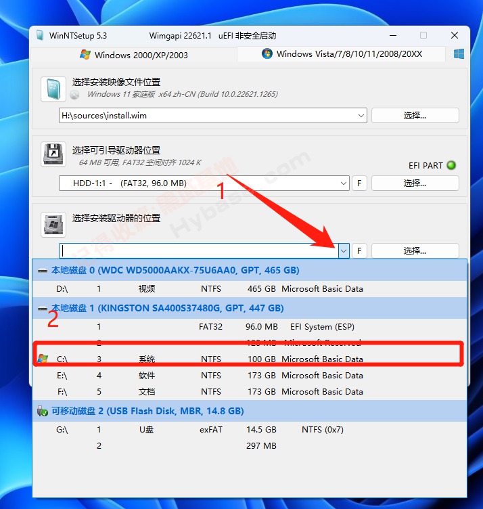Viewport: 483px width, 509px height.
Task: Select the FAT32 96.0 MB EFI System partition
Action: point(250,326)
